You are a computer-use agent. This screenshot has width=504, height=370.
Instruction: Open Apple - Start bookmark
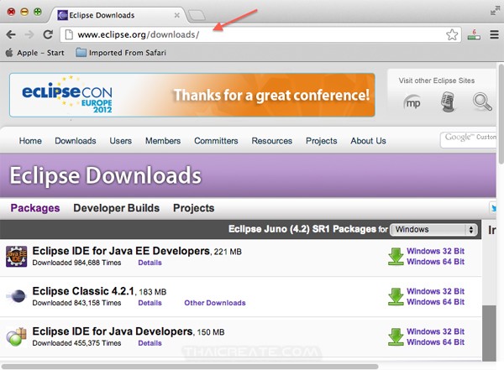click(34, 53)
